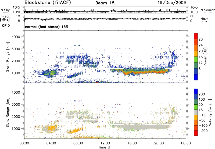Select the Time UT axis title
Image resolution: width=215 pixels, height=149 pixels.
105,147
